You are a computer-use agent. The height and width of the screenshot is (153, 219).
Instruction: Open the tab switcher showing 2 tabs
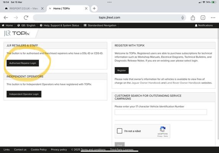203,18
